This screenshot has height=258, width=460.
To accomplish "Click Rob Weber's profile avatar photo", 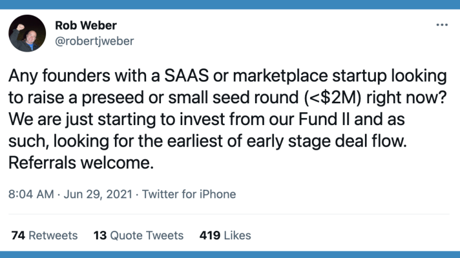I will (x=27, y=34).
